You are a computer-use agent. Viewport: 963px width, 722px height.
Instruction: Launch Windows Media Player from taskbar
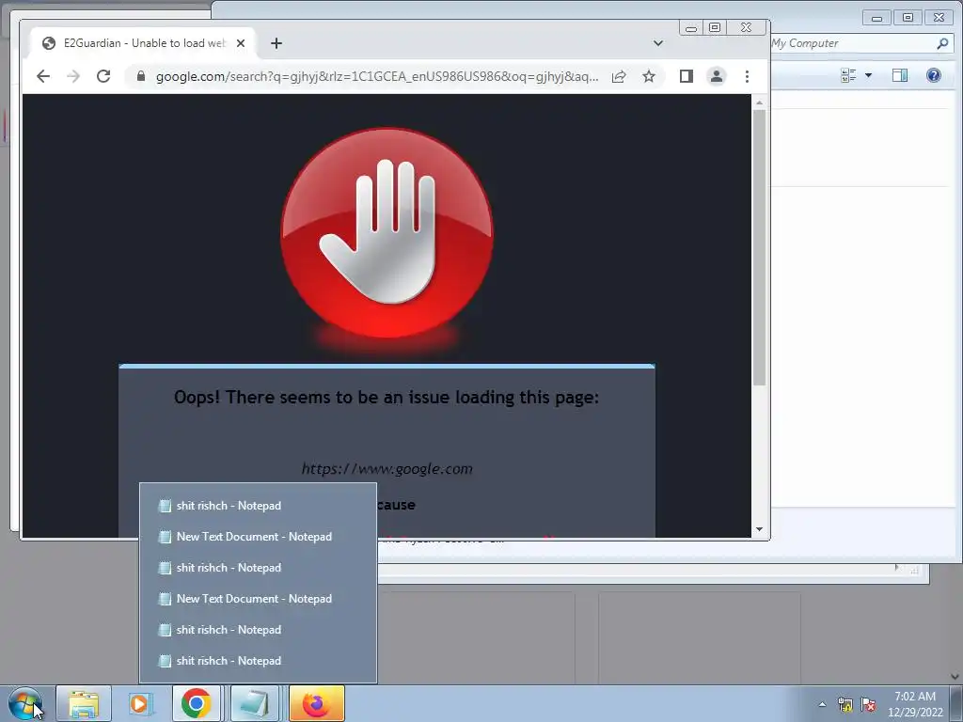[x=140, y=703]
